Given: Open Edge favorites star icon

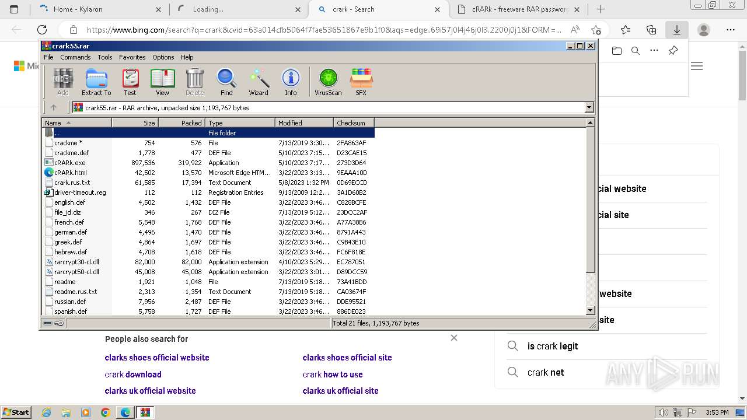Looking at the screenshot, I should 626,30.
